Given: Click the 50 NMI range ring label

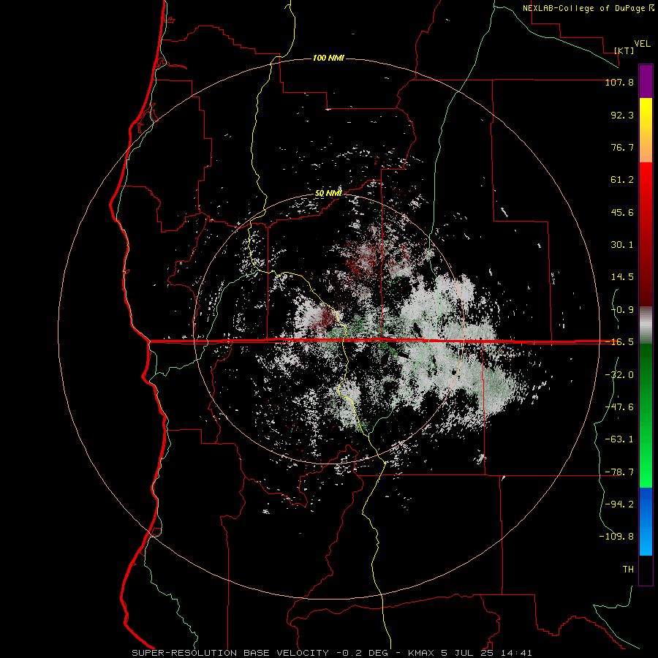Looking at the screenshot, I should coord(328,194).
